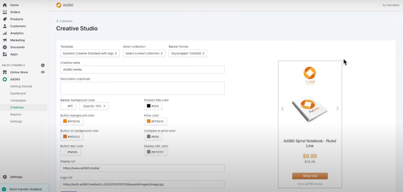Click Shop now button in preview
Viewport: 403px width, 192px height.
[x=310, y=176]
